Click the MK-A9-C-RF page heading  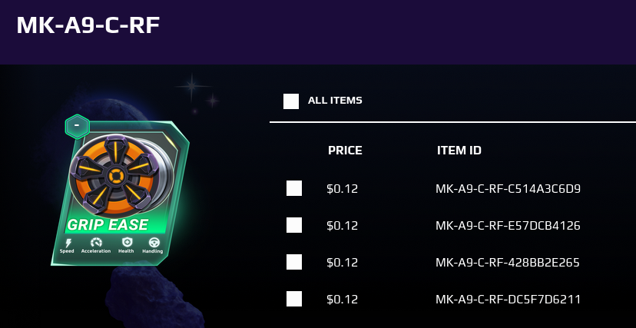(x=88, y=25)
